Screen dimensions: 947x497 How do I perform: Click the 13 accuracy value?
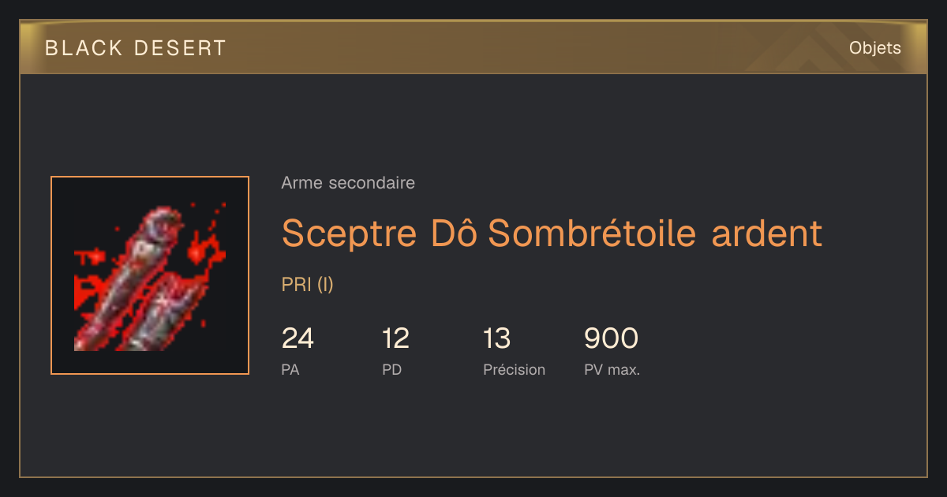click(497, 338)
